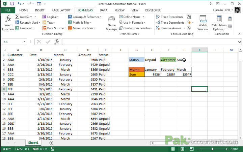Open Excel Help question mark
This screenshot has height=152, width=243.
coord(211,4)
